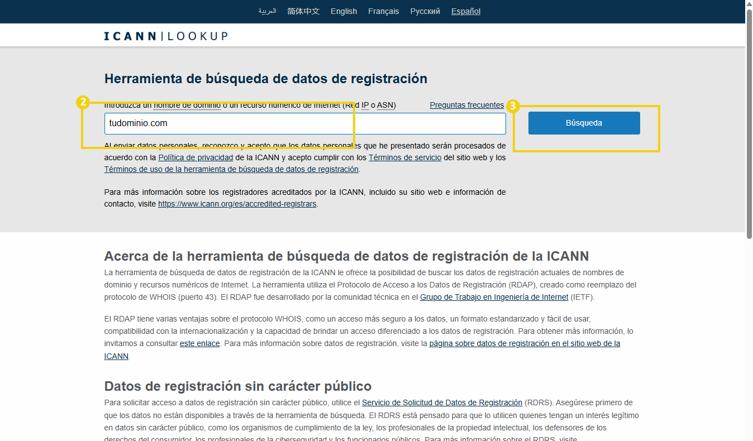Follow the 'este enlace' link
Screen dimensions: 753x441
(199, 343)
